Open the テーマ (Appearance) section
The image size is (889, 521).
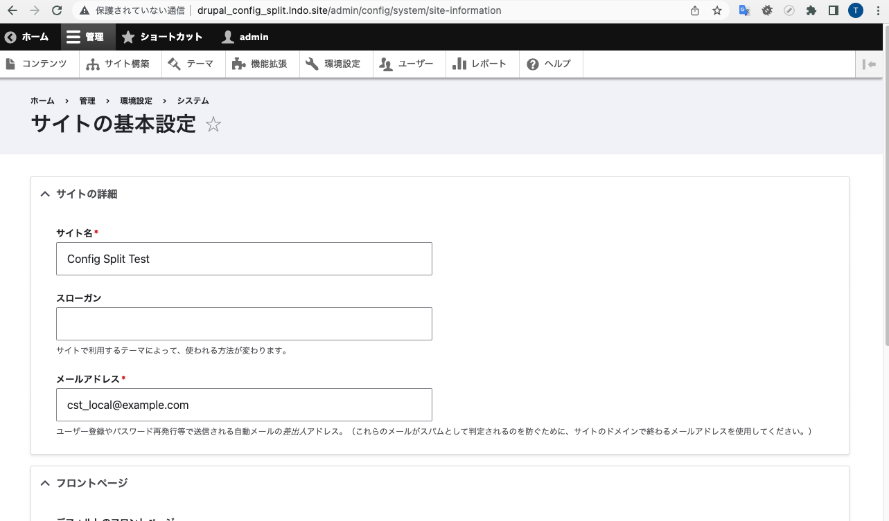193,64
